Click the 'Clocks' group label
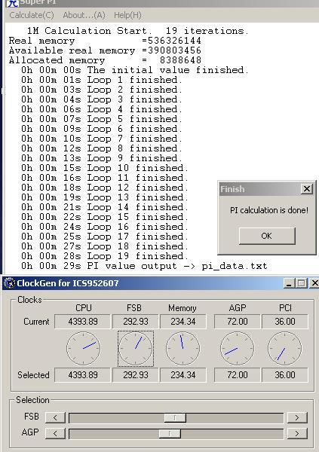This screenshot has height=452, width=319. 29,300
